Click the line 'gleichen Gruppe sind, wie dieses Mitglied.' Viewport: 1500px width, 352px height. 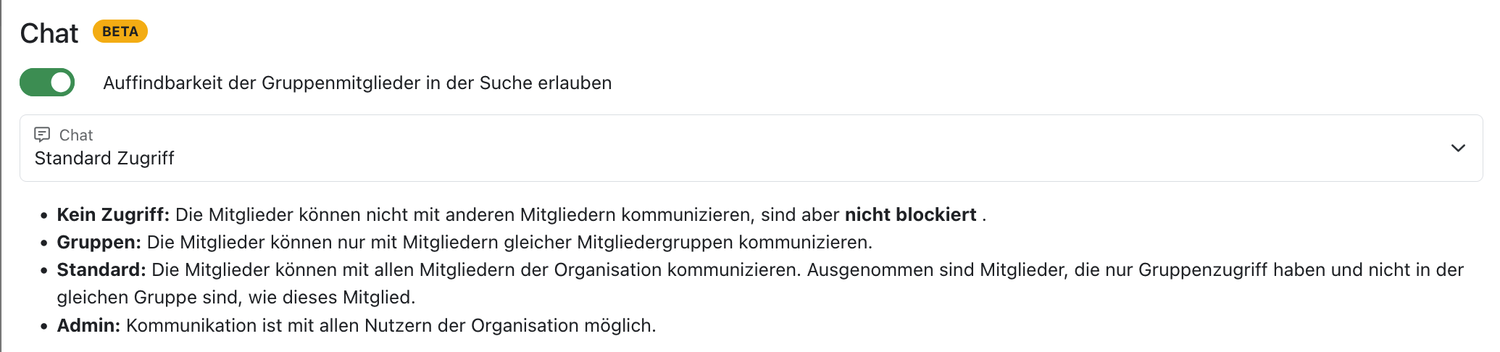[236, 298]
